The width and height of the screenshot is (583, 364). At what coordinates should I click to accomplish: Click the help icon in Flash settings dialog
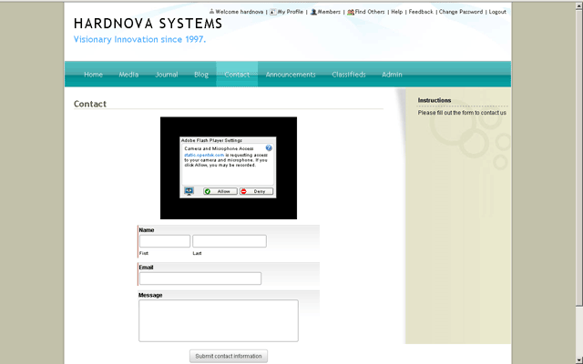click(x=269, y=147)
